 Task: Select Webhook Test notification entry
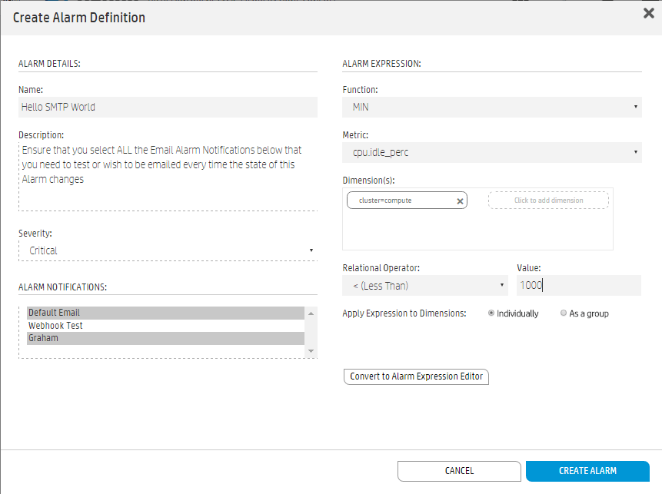(165, 326)
